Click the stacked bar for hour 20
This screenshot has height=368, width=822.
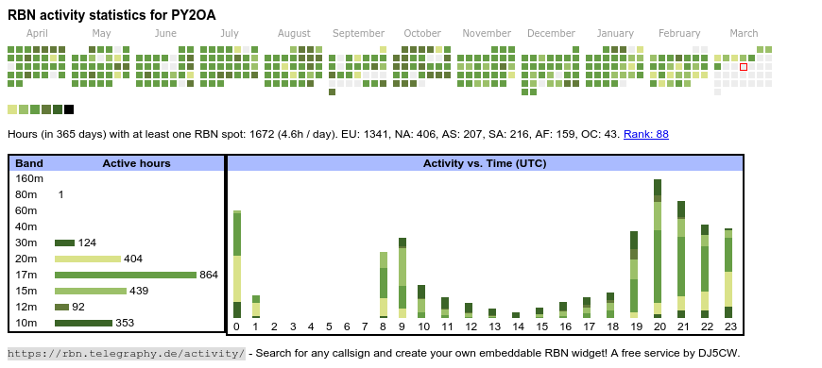coord(658,249)
